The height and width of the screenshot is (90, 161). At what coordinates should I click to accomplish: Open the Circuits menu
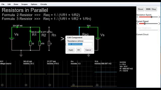point(44,4)
